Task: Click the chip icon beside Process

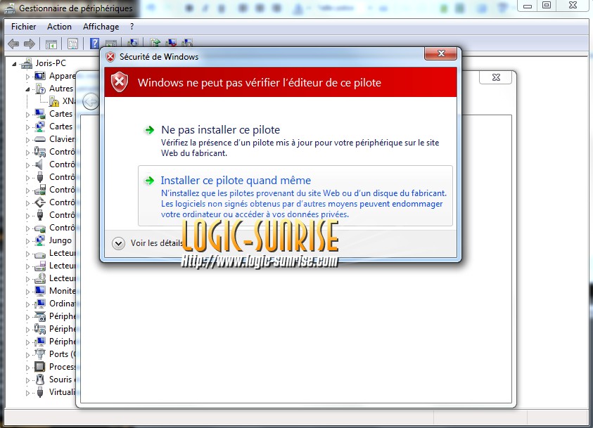Action: pyautogui.click(x=39, y=366)
